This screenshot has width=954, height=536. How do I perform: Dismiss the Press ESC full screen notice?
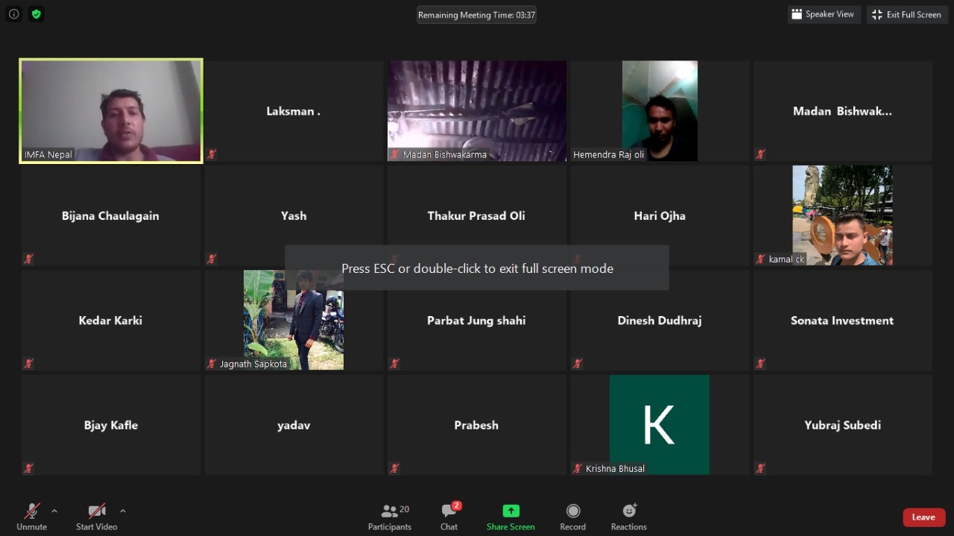coord(477,268)
